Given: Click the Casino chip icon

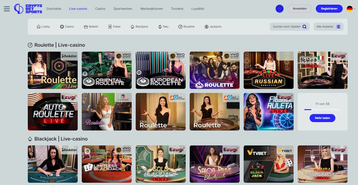Looking at the screenshot, I should click(62, 27).
